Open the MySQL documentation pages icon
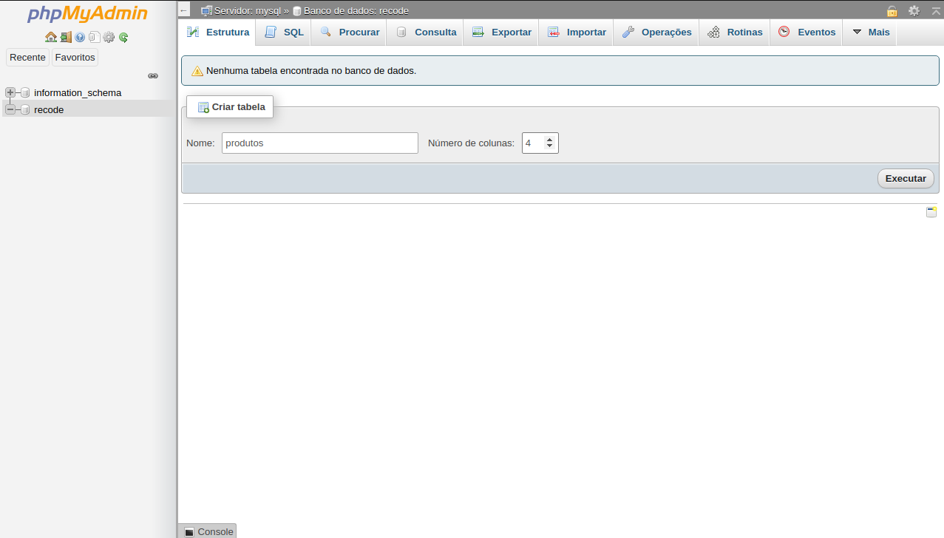 pos(94,37)
